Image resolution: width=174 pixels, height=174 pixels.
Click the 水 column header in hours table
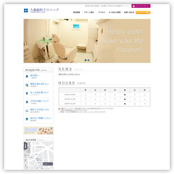(x=105, y=90)
